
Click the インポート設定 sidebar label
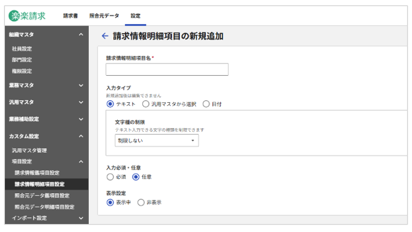click(29, 218)
